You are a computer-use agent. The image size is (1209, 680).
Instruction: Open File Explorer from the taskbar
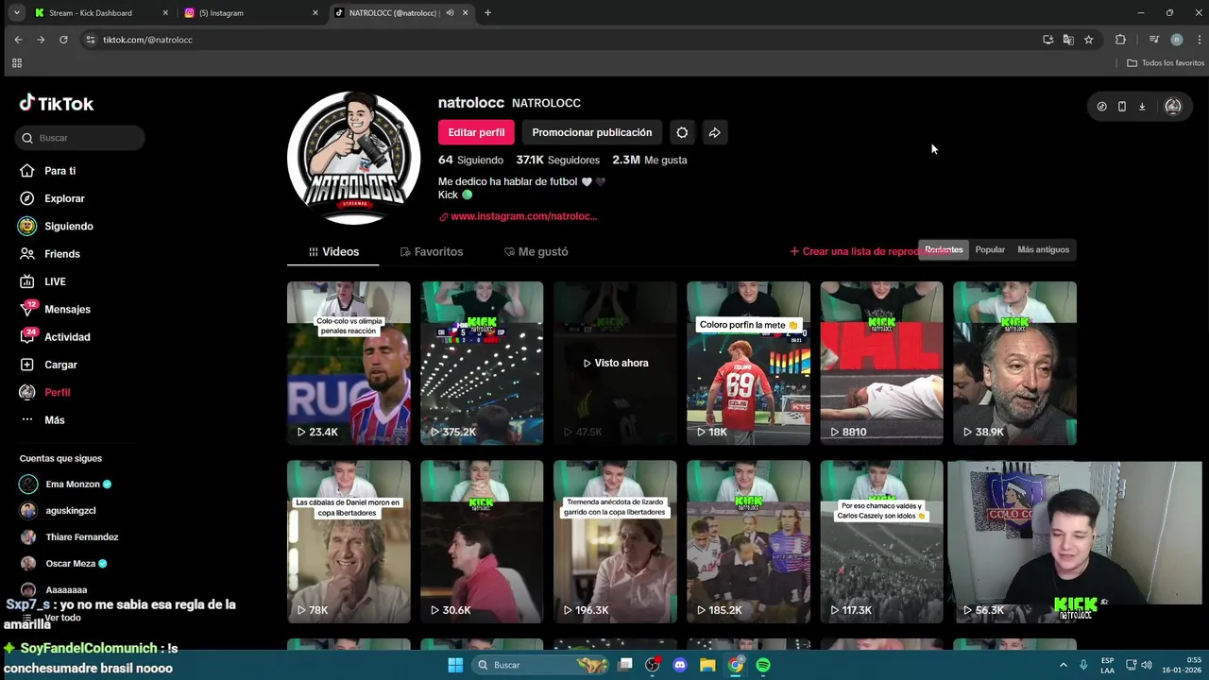pyautogui.click(x=707, y=665)
